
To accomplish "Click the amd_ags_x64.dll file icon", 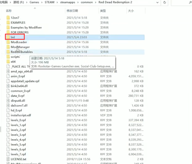I will click(x=8, y=71).
